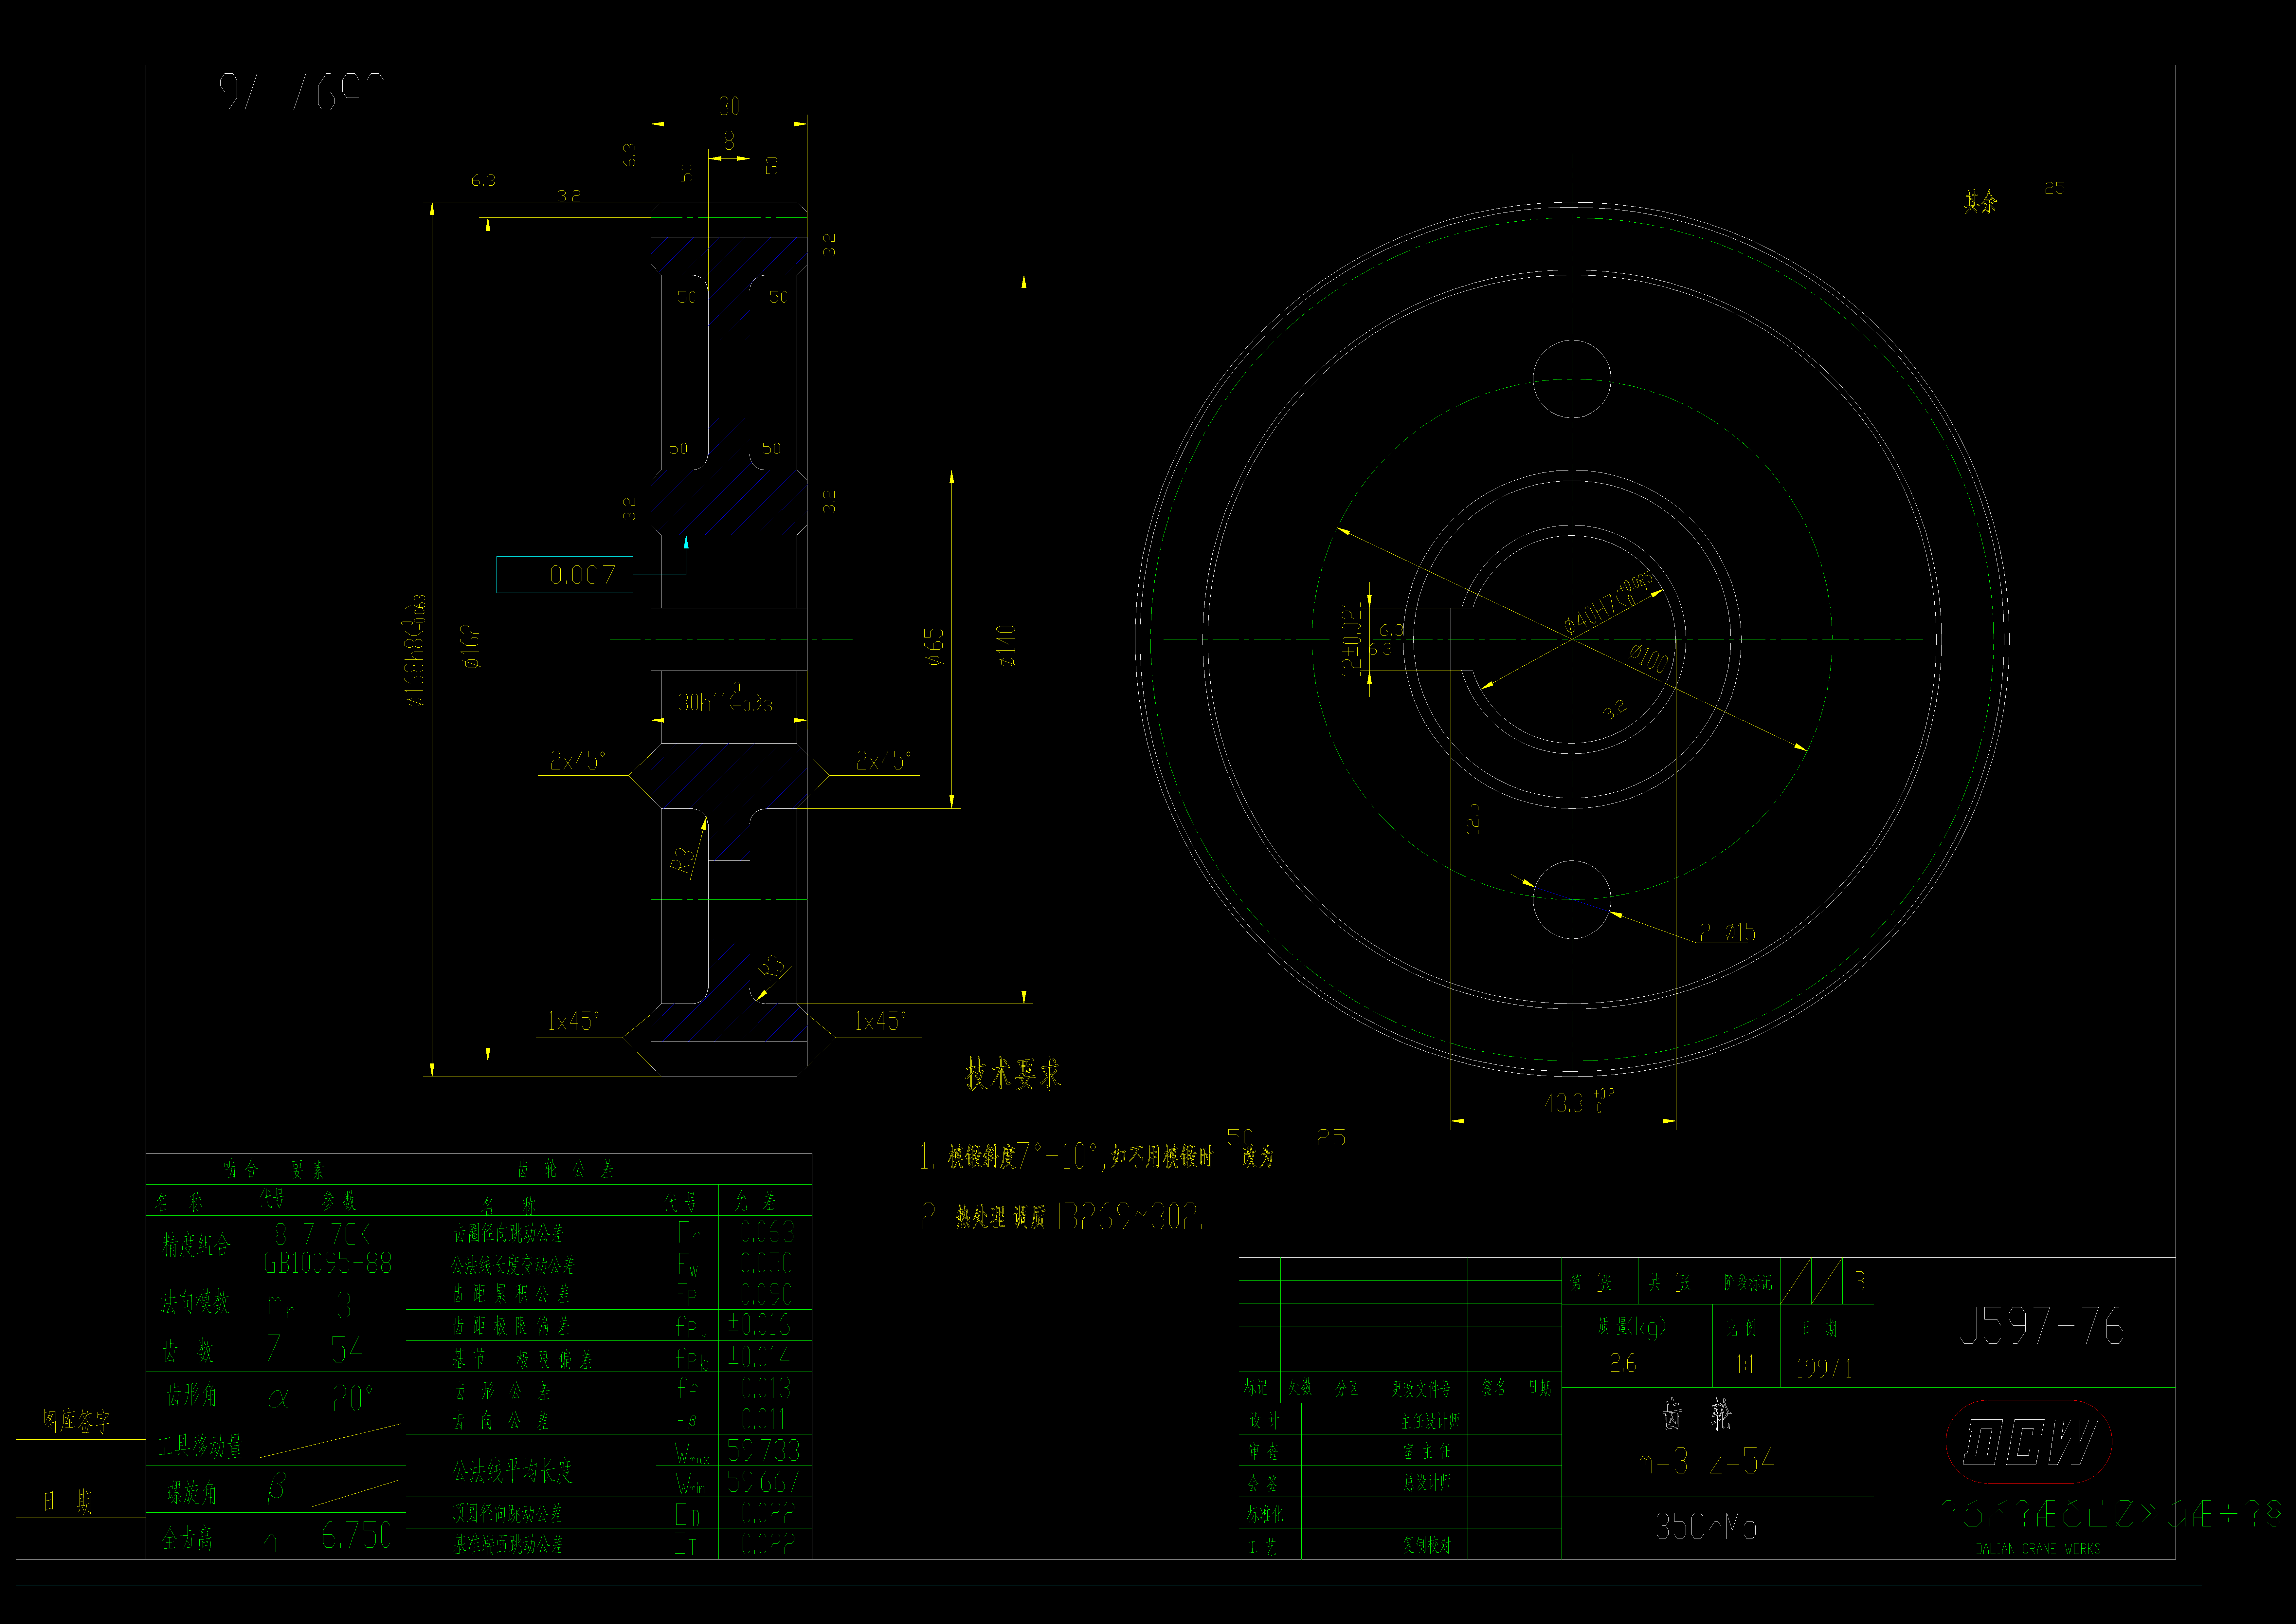Click the 12±0.021 keyway width dimension
Image resolution: width=2296 pixels, height=1624 pixels.
pyautogui.click(x=1352, y=639)
